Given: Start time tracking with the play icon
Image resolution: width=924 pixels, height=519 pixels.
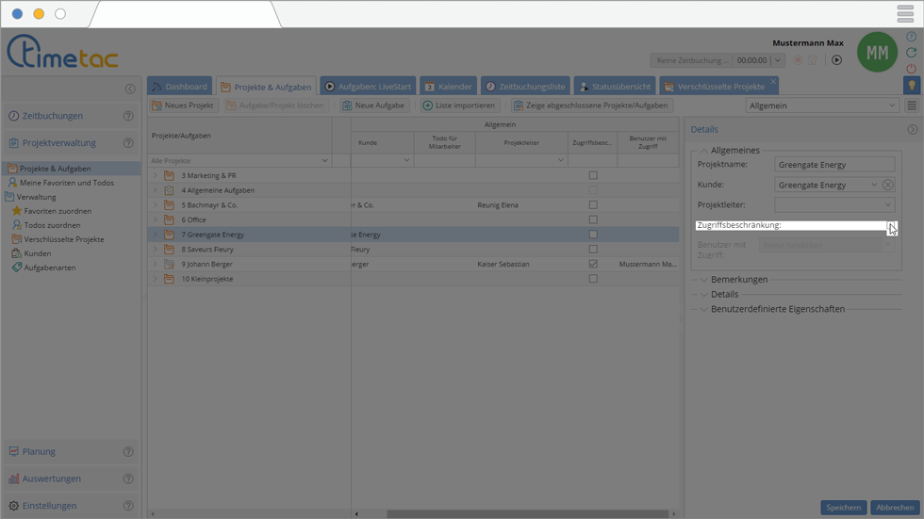Looking at the screenshot, I should point(836,60).
